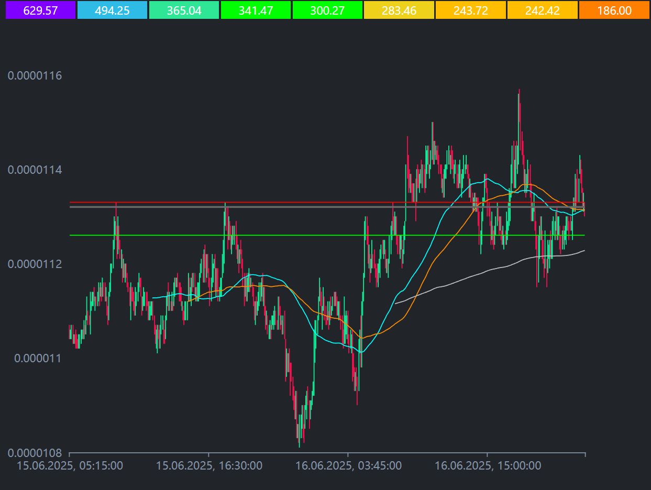Click the green 300.27 value box
Screen dimensions: 651x490
coord(327,10)
